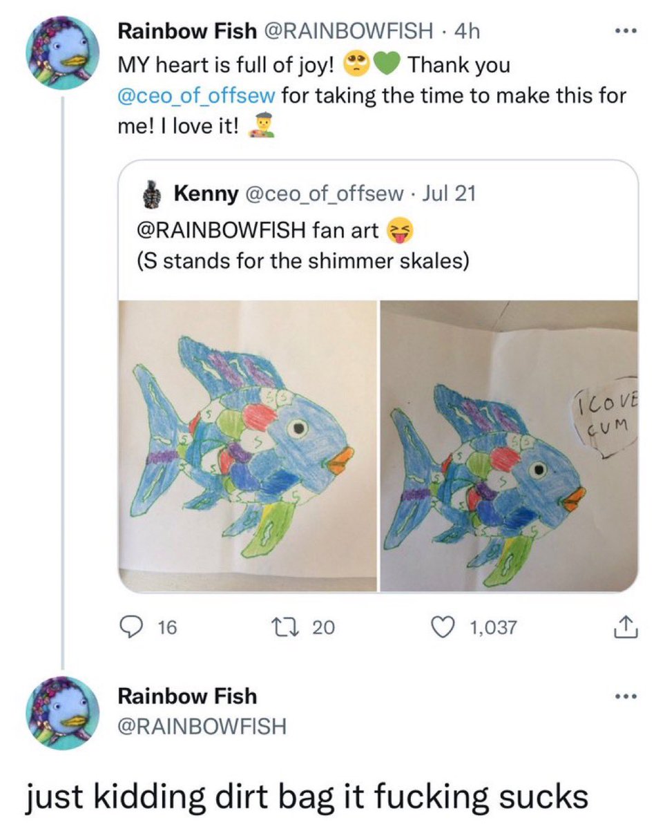Click the 4h timestamp on top tweet
The width and height of the screenshot is (665, 829).
(x=469, y=31)
